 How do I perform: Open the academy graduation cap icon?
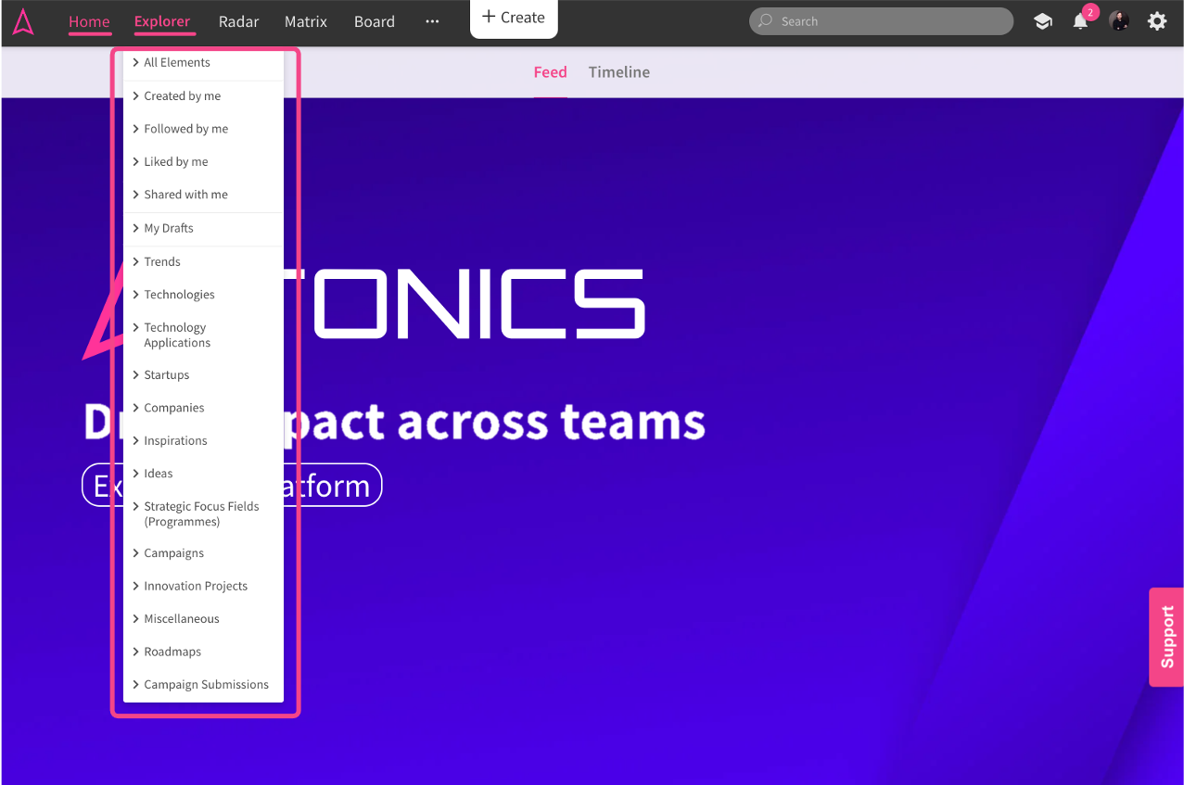(x=1043, y=21)
